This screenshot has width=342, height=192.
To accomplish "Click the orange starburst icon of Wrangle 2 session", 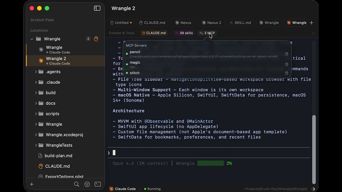I will click(41, 61).
